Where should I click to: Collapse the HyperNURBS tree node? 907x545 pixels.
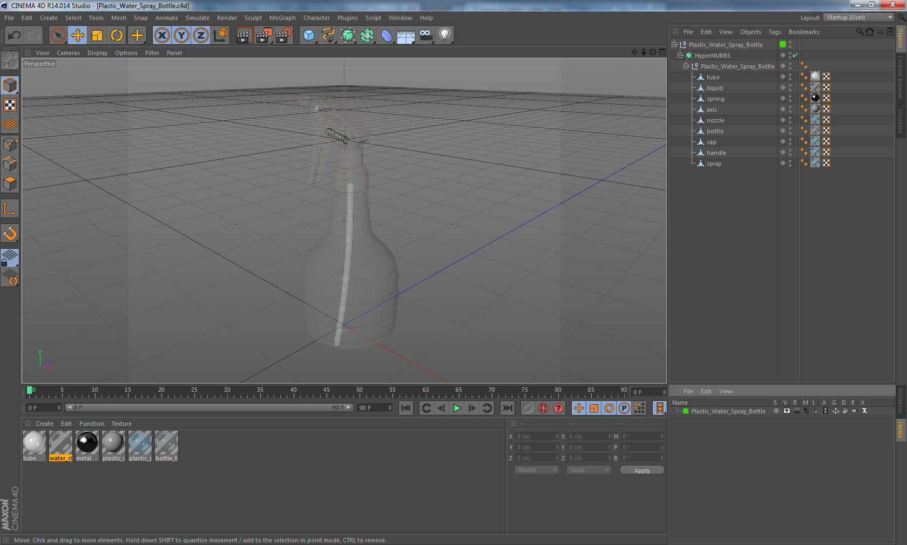680,55
